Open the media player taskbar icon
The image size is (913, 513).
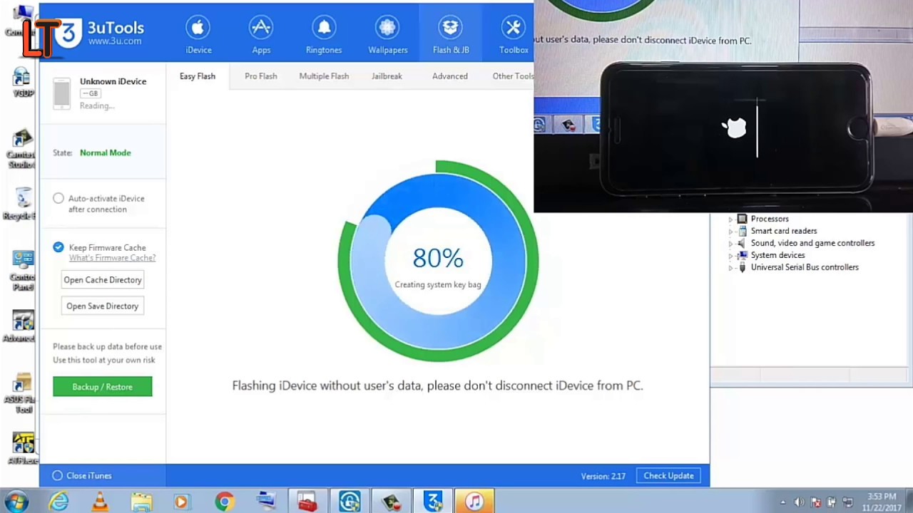(182, 502)
